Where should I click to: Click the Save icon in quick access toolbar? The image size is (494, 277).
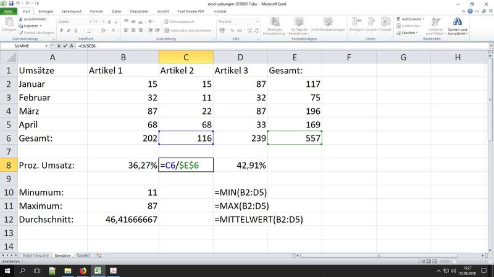pos(10,3)
